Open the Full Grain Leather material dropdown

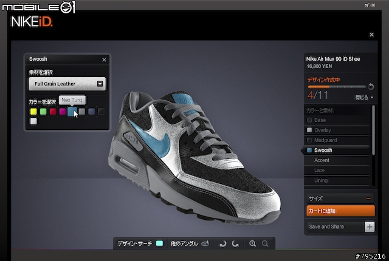pos(67,84)
